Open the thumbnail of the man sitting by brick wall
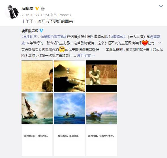Screen dimensions: 167x158 click(x=102, y=76)
